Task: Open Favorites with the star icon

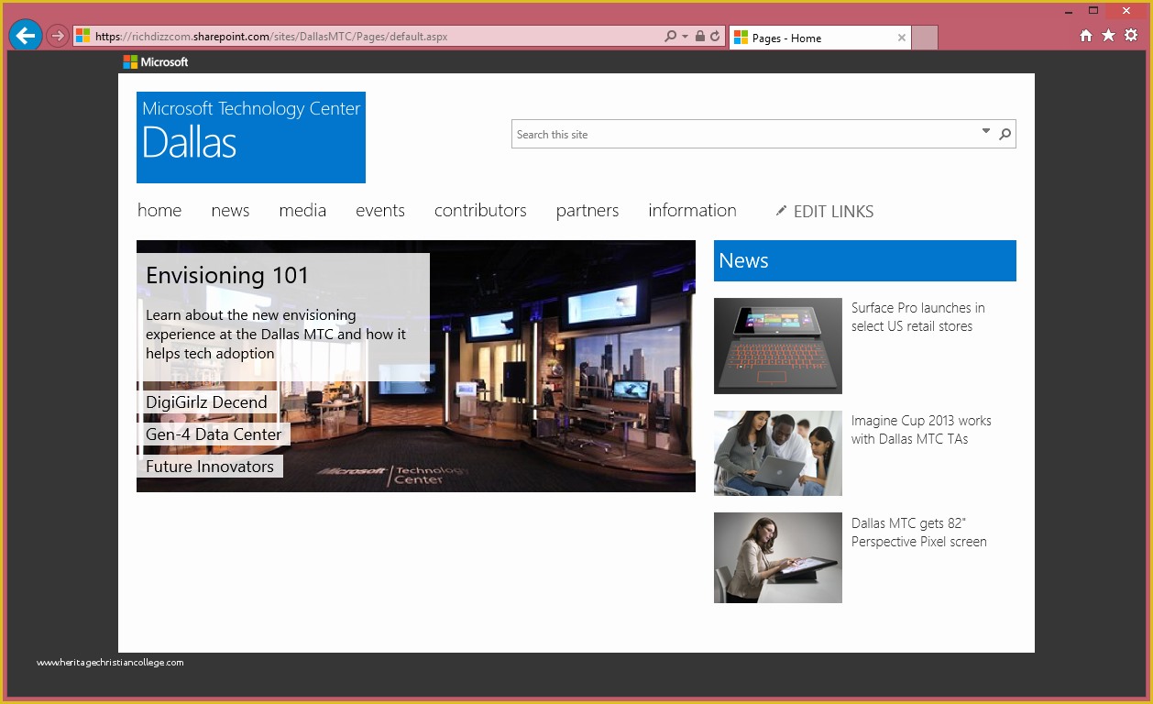Action: point(1108,35)
